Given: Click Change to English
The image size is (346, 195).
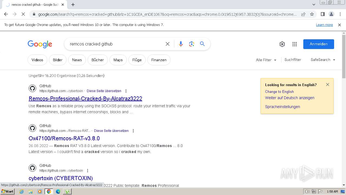Looking at the screenshot, I should 280,92.
